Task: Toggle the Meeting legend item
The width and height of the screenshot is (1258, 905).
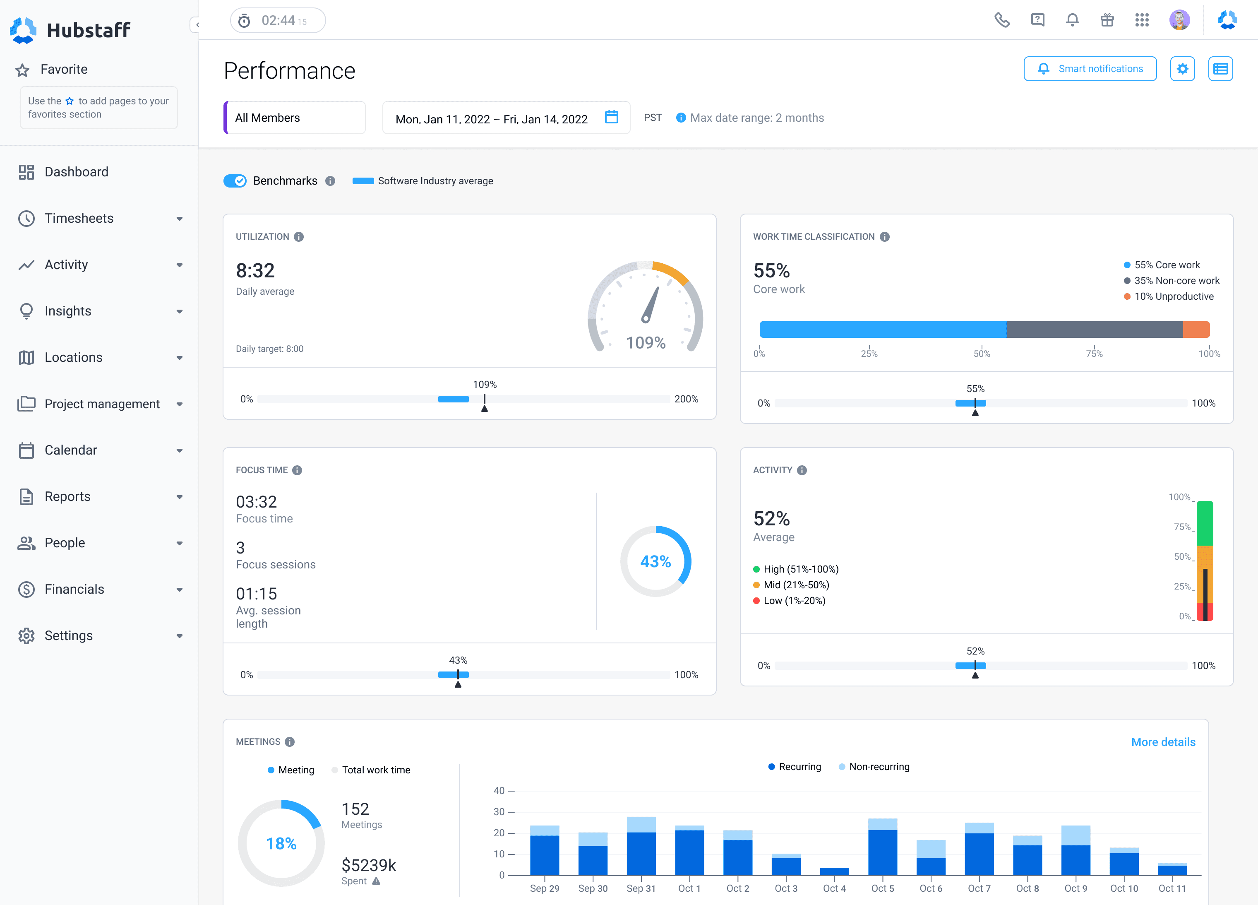Action: [290, 770]
